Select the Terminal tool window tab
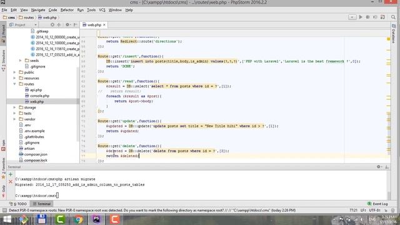 click(x=42, y=204)
